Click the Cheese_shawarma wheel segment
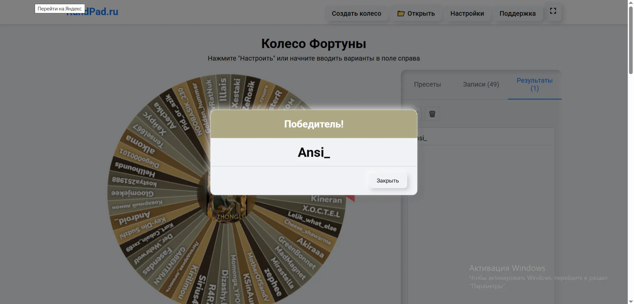This screenshot has height=304, width=634. tap(307, 232)
